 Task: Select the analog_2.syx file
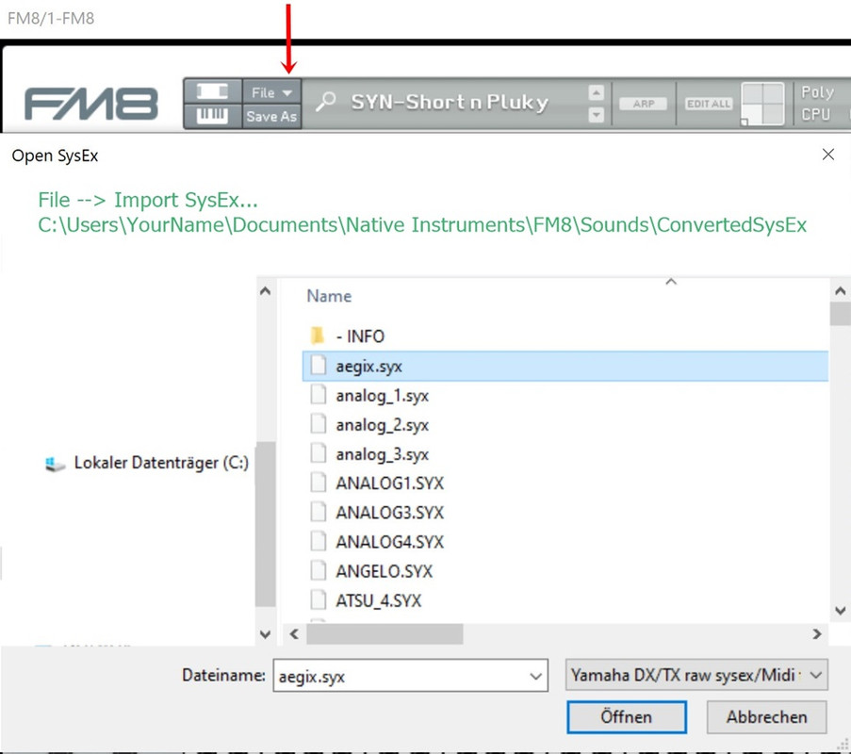pyautogui.click(x=382, y=425)
